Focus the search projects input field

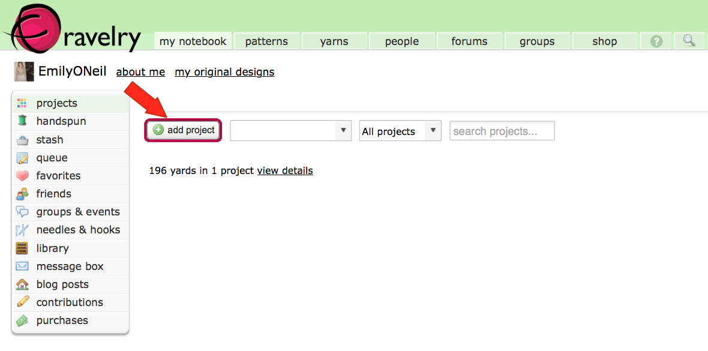pyautogui.click(x=502, y=131)
